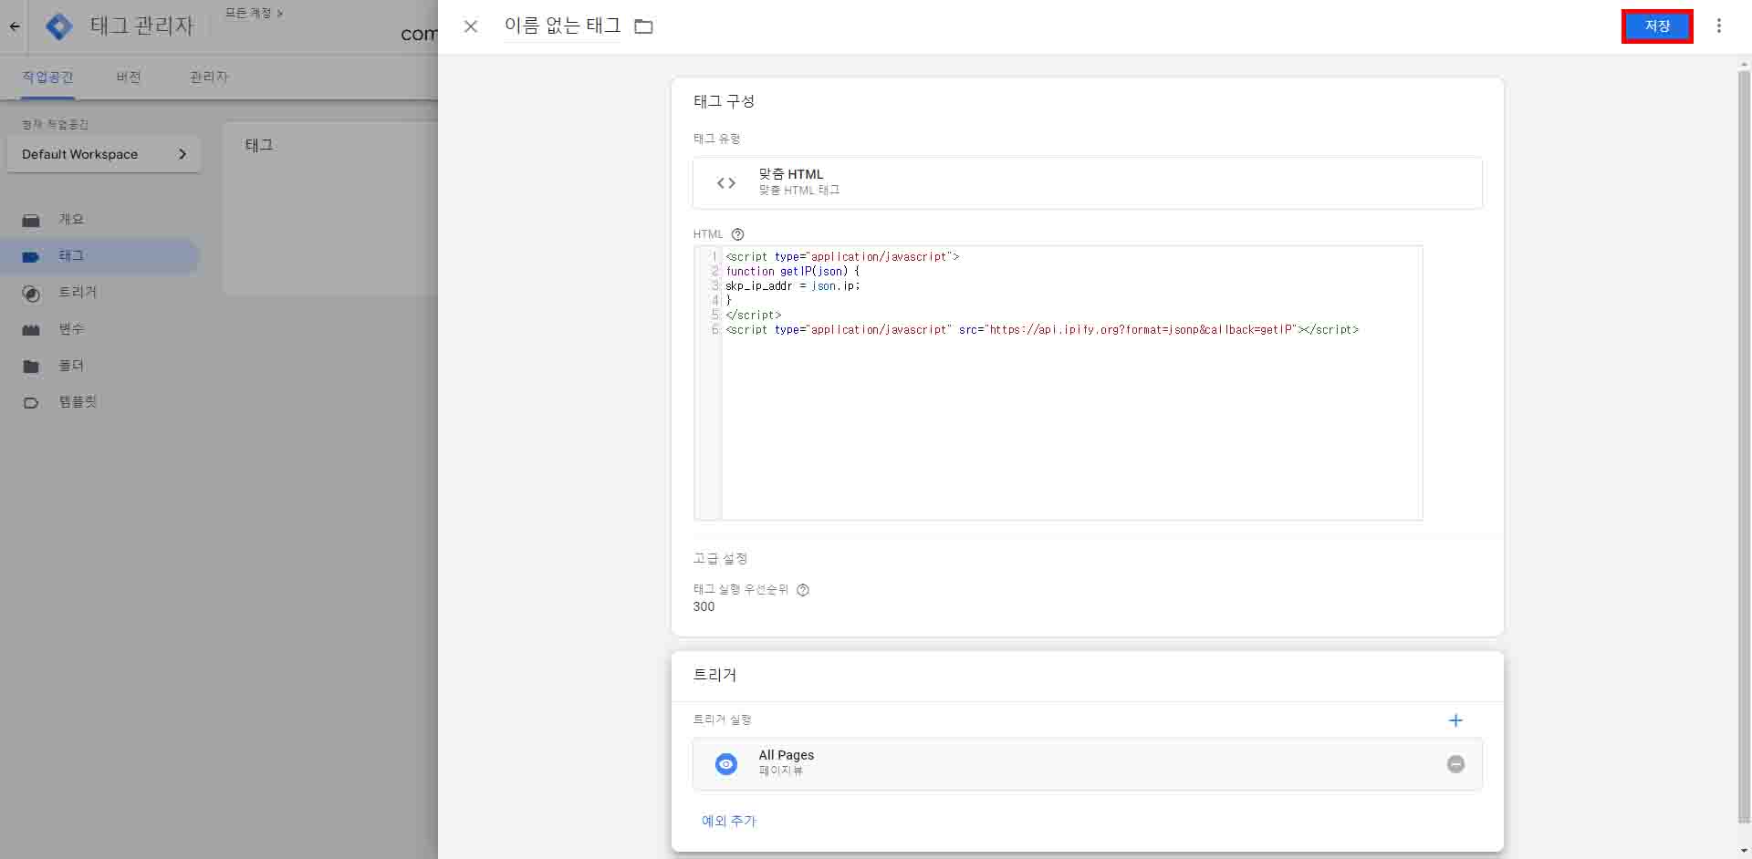Click the Tag Manager diamond logo
This screenshot has height=859, width=1752.
[x=59, y=26]
